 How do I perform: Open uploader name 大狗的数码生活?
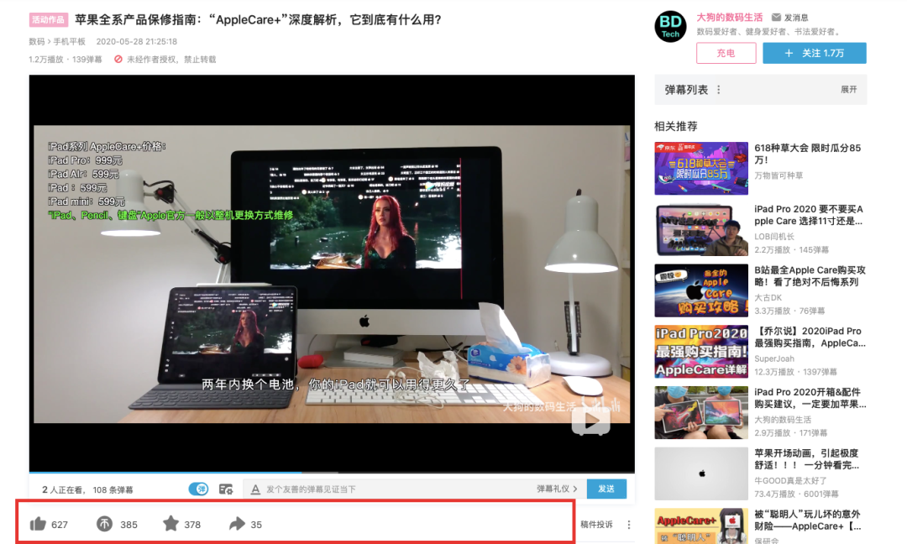pos(730,18)
